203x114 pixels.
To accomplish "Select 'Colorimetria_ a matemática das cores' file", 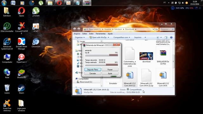I will point(130,57).
